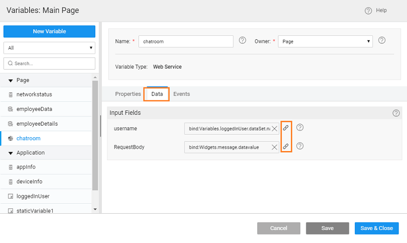Clear the RequestBody binding with X icon
Image resolution: width=407 pixels, height=243 pixels.
click(x=274, y=147)
